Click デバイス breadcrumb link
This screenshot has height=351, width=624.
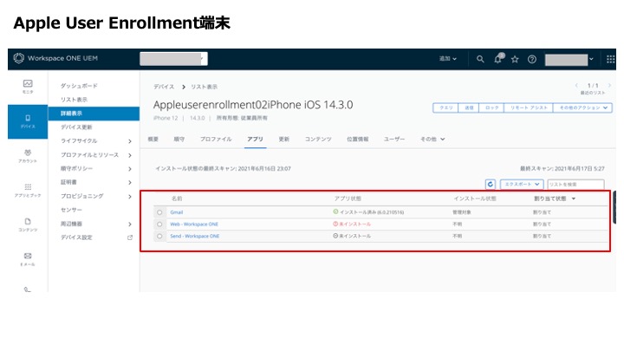[x=164, y=87]
